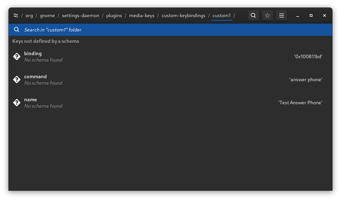Click the question-mark icon for name key

[x=17, y=102]
